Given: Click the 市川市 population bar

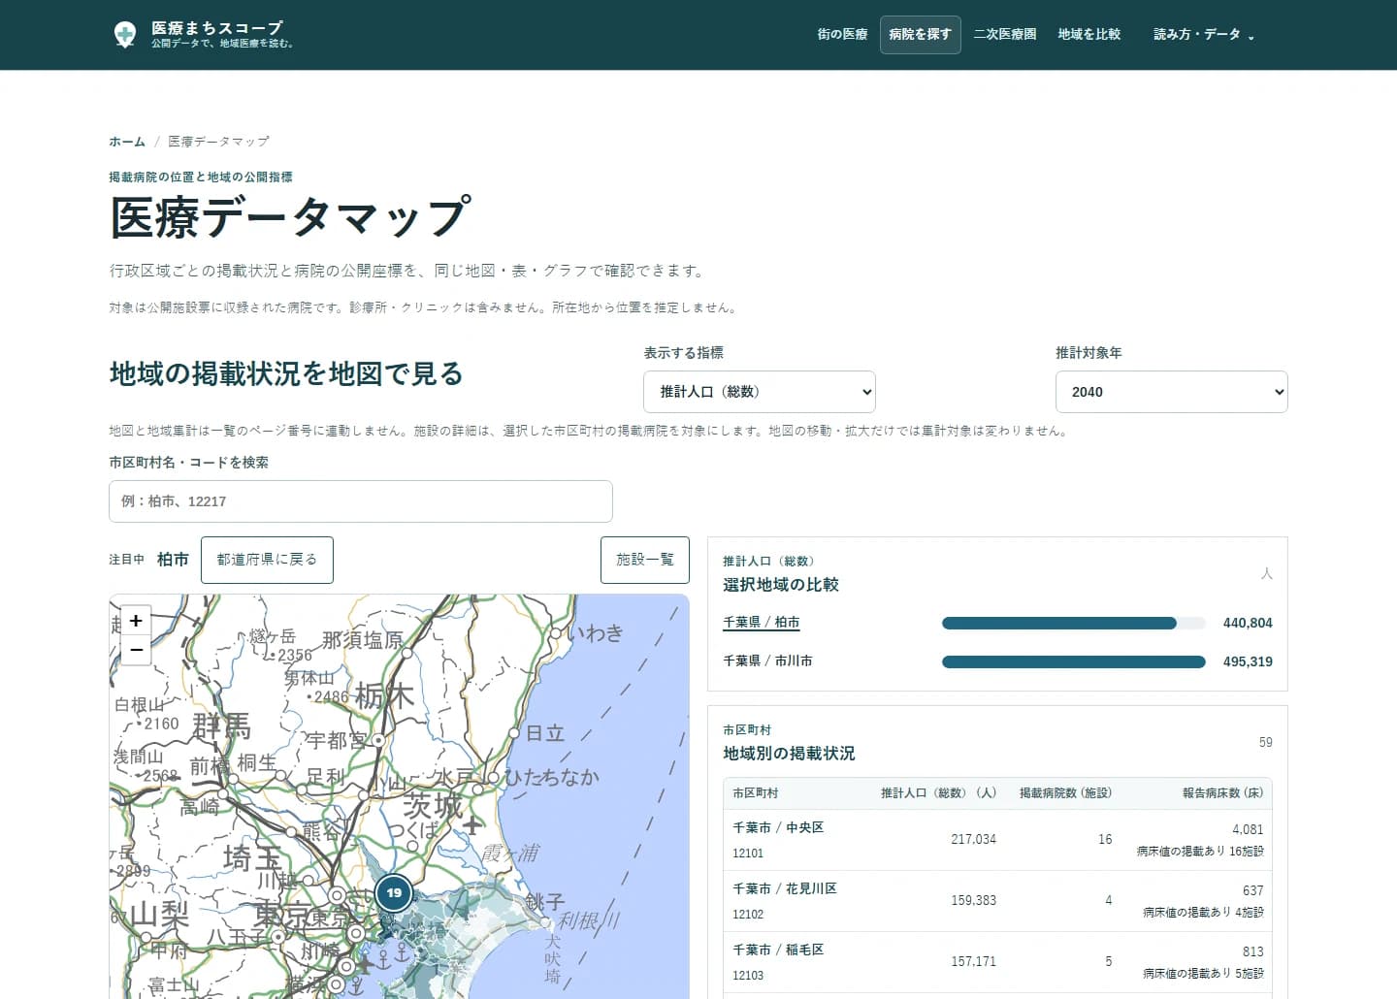Looking at the screenshot, I should (1073, 661).
